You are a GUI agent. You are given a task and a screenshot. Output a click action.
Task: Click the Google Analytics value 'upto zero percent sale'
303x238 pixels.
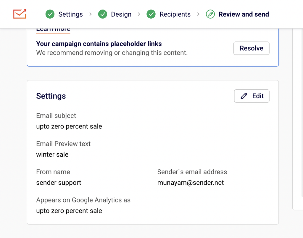(69, 211)
